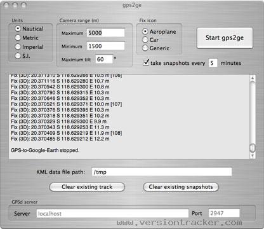Click log line ending '10.2 m'
Screen dimensions: 264x229
[x=60, y=116]
